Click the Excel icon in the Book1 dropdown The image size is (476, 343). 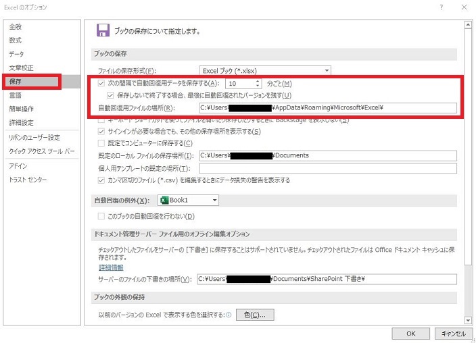pyautogui.click(x=164, y=200)
